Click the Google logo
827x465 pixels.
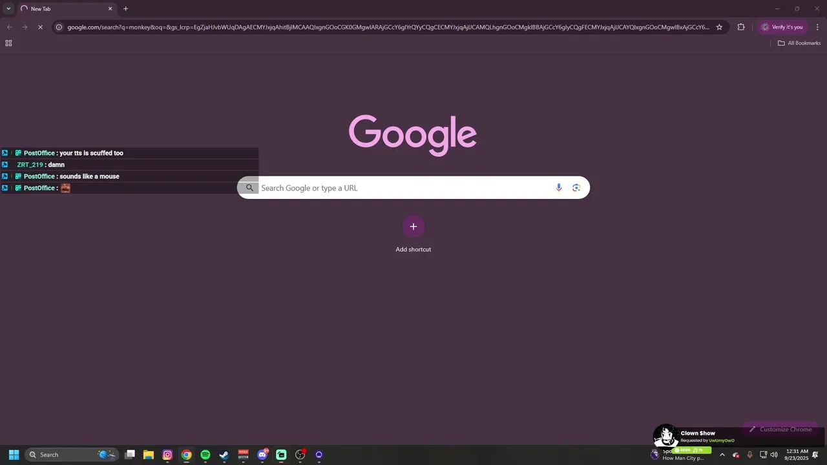click(x=413, y=135)
